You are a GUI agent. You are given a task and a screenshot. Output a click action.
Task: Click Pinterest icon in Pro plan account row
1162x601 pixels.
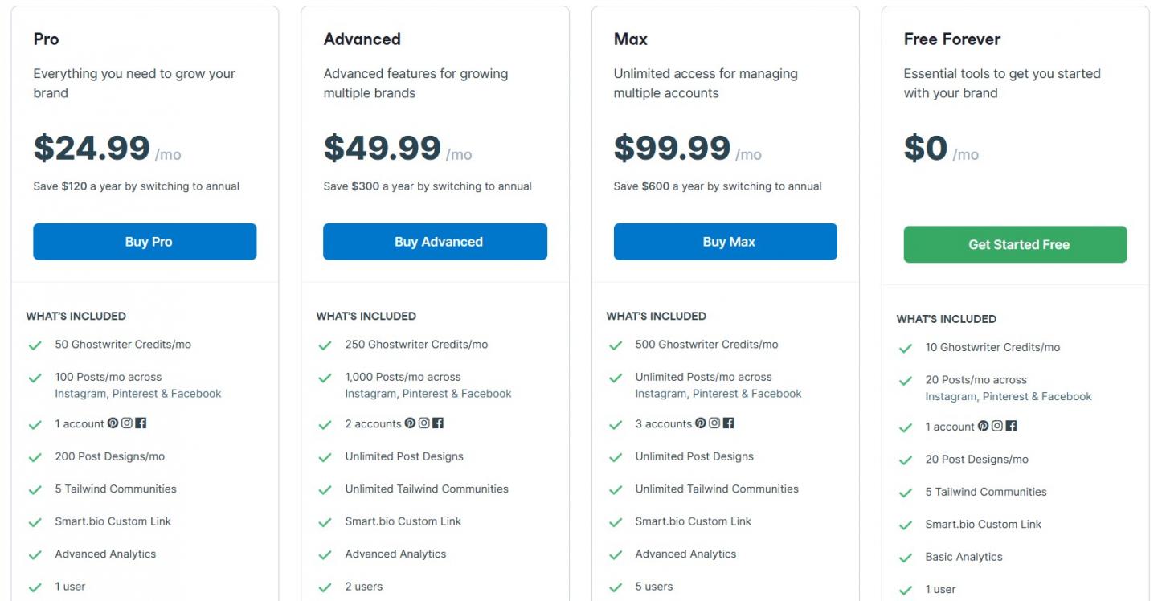click(x=113, y=423)
